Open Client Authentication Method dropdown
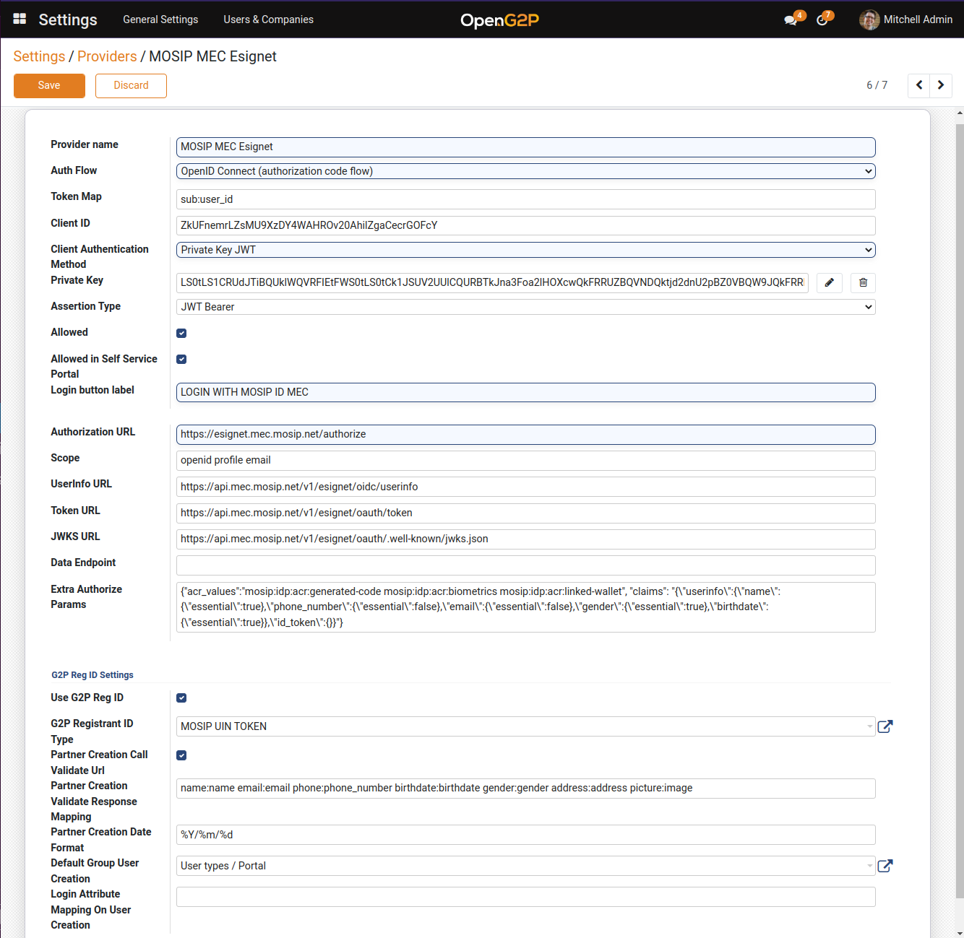This screenshot has height=938, width=964. pos(525,250)
